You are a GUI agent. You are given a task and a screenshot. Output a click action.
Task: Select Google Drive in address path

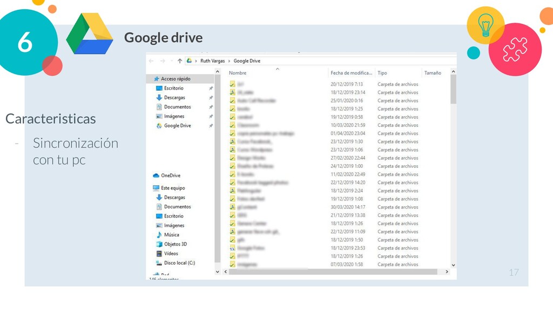247,61
